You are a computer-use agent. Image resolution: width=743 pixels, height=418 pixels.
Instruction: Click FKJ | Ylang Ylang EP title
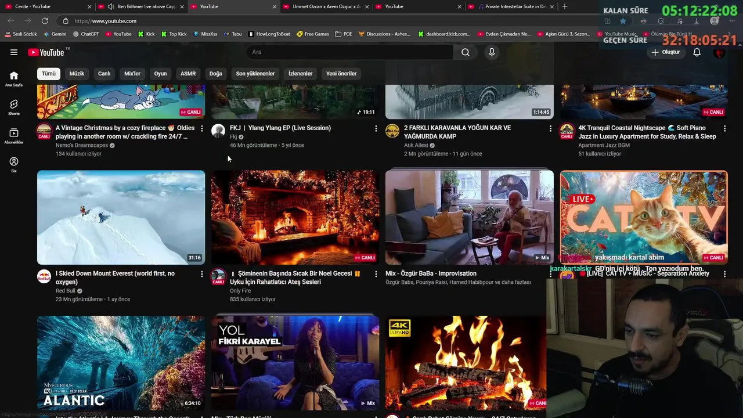tap(280, 128)
